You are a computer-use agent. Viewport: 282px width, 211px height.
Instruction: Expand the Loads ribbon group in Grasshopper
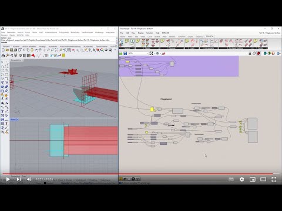click(x=198, y=48)
